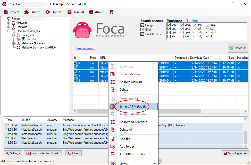The image size is (251, 165).
Task: Click the Foca mascot logo
Action: click(82, 30)
